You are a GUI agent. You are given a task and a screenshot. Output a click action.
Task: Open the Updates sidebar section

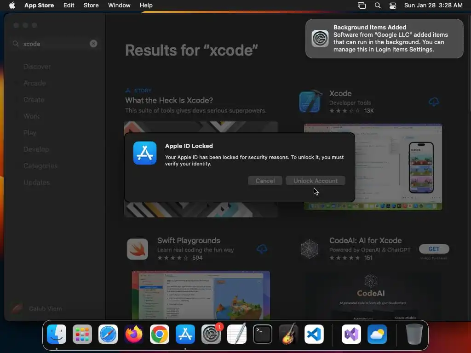[x=36, y=182]
